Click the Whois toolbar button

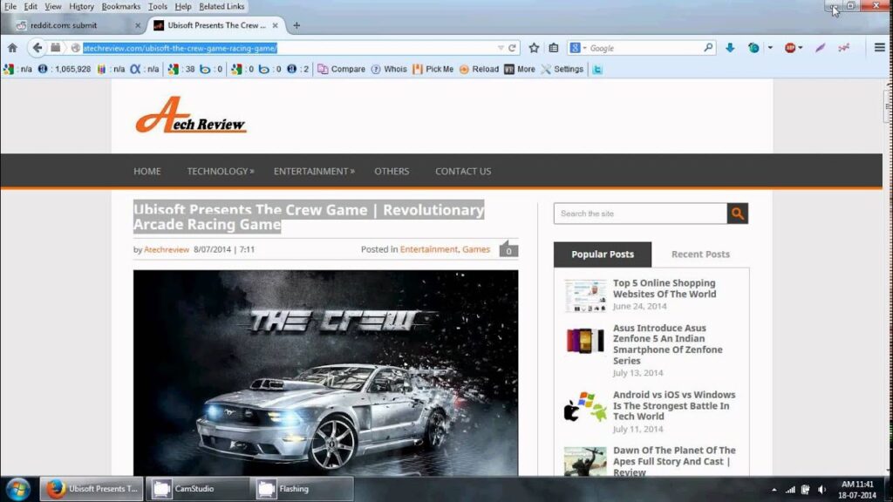pyautogui.click(x=389, y=69)
